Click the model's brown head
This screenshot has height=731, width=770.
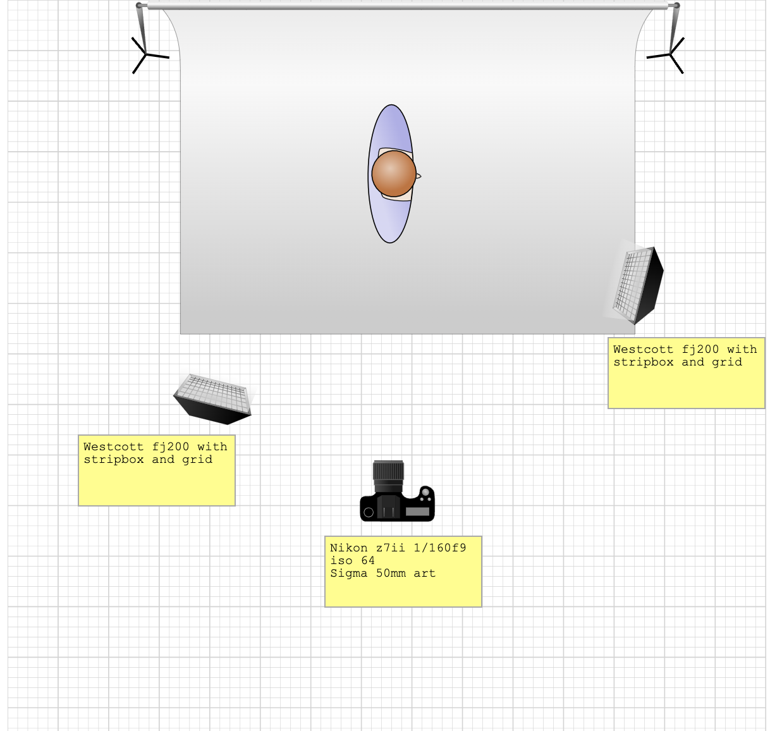[x=393, y=173]
